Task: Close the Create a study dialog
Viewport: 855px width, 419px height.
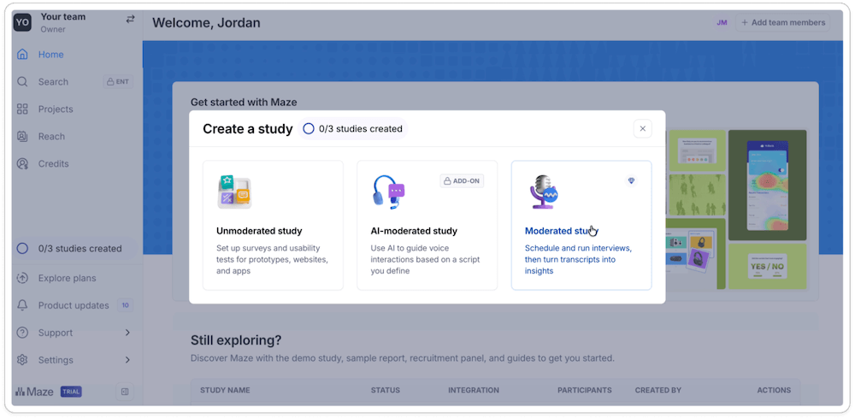Action: (x=642, y=129)
